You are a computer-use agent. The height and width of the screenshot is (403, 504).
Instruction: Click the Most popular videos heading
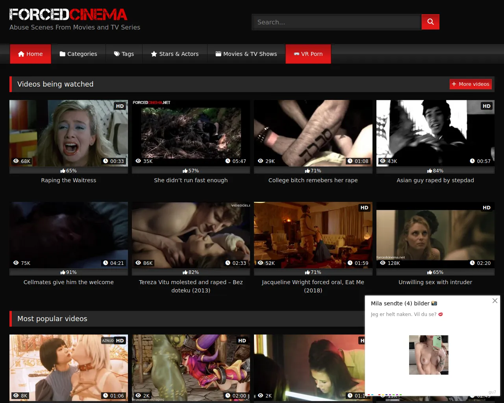(52, 319)
